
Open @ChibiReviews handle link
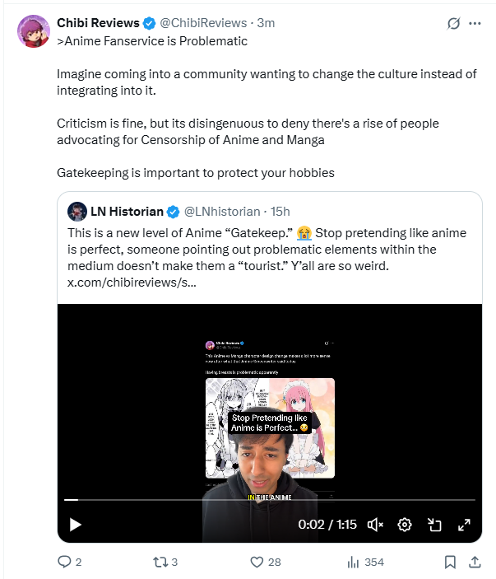point(203,23)
